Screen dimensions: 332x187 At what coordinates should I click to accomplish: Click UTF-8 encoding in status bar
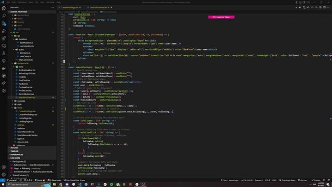(x=268, y=180)
